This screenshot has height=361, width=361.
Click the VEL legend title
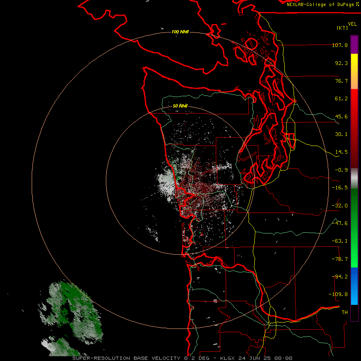[x=352, y=24]
